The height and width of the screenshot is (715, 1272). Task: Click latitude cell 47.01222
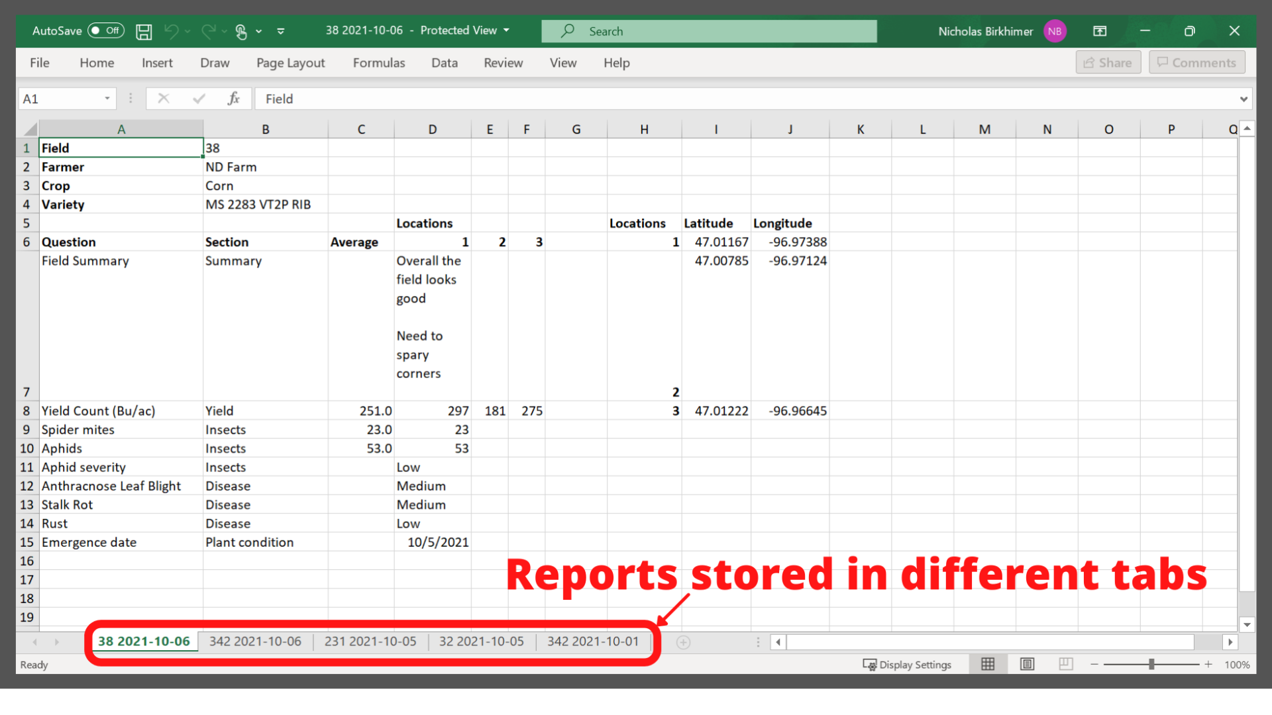(x=716, y=410)
